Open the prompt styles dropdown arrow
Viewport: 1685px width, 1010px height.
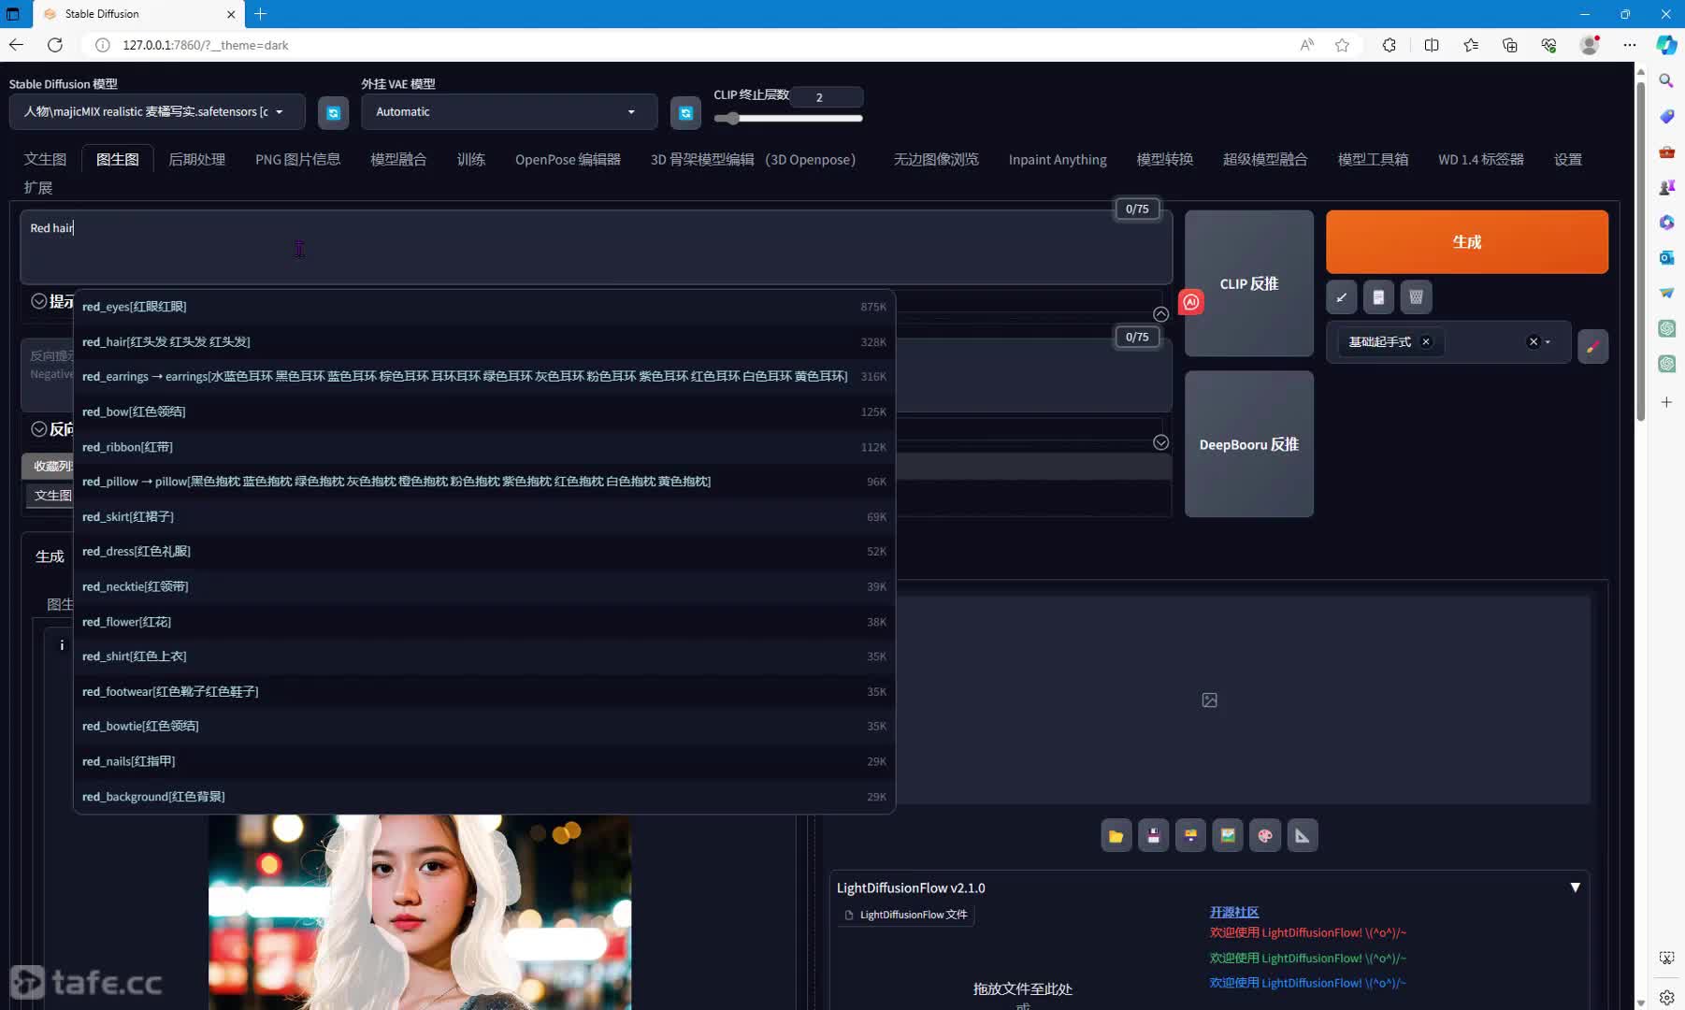(1548, 342)
